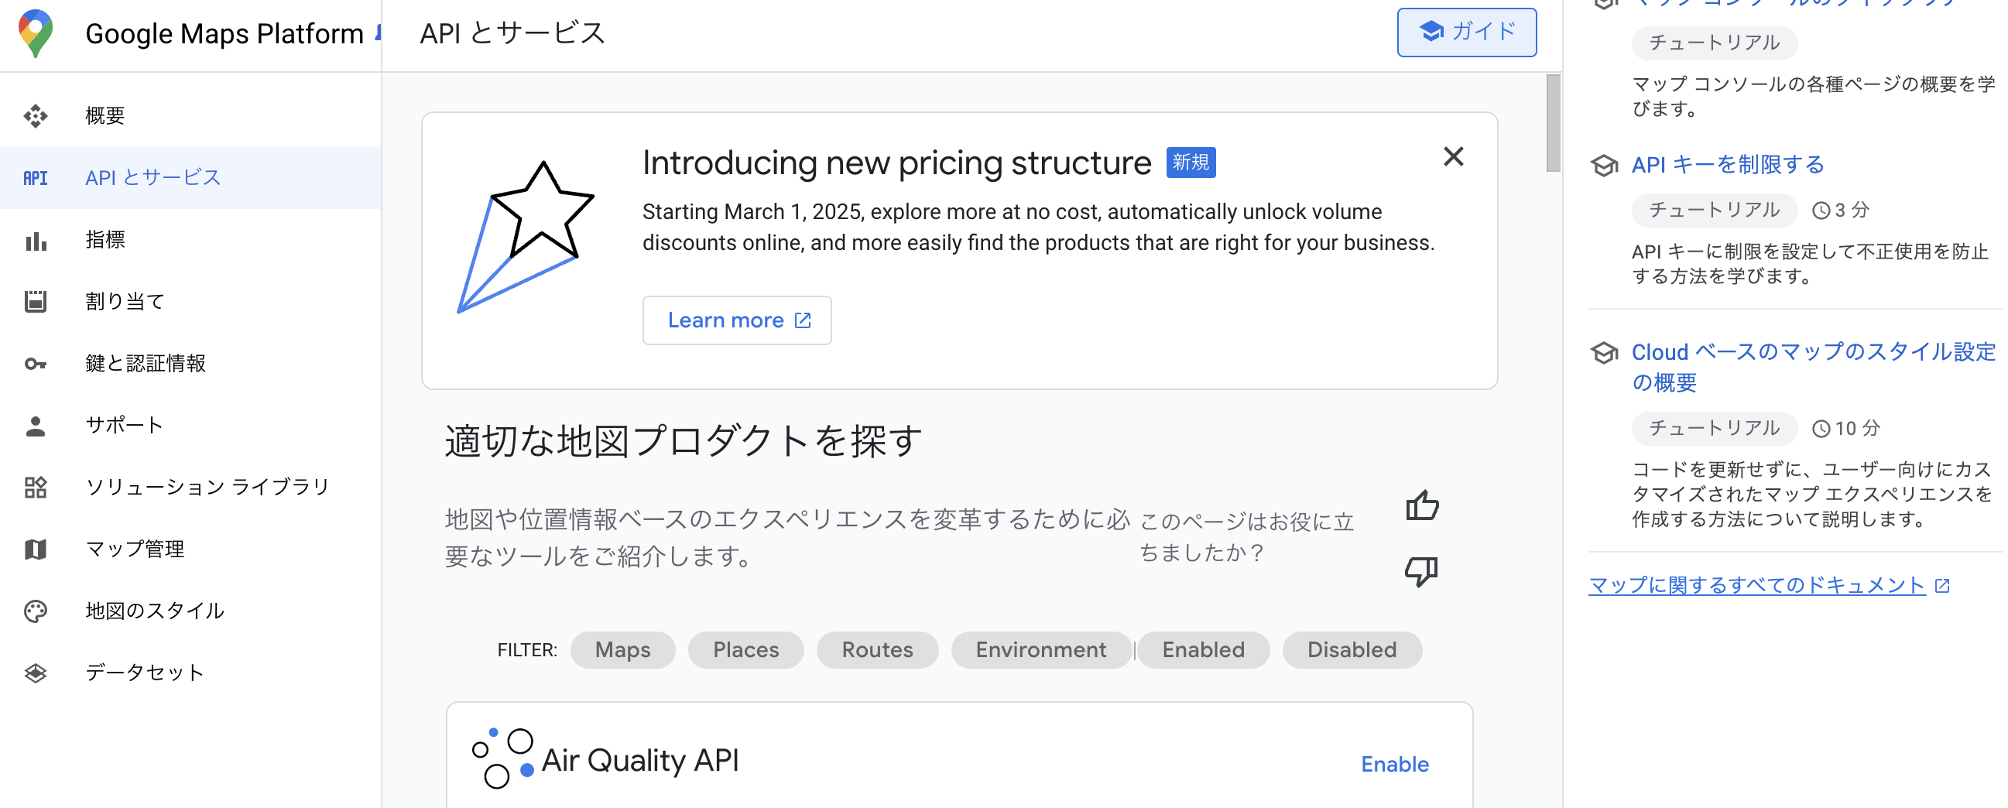Open the Learn more pricing page
The height and width of the screenshot is (808, 2008).
[737, 320]
